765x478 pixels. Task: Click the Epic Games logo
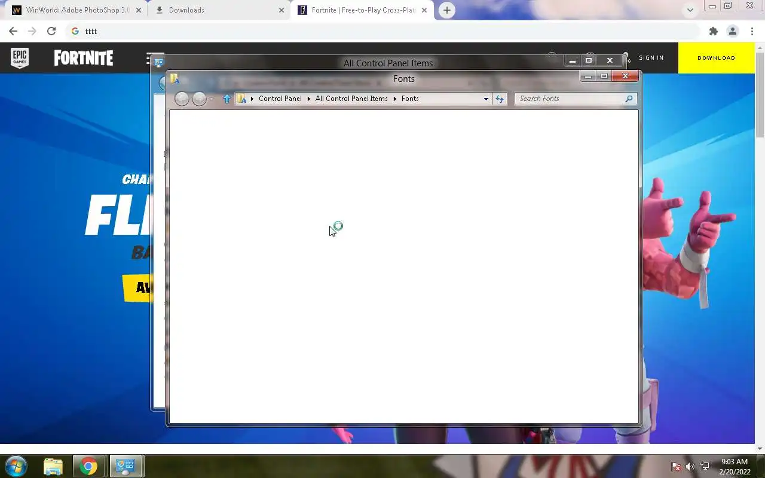pos(20,58)
